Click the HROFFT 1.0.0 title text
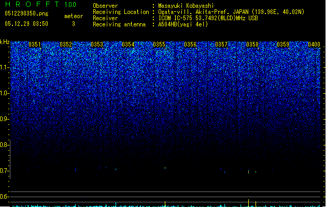The height and width of the screenshot is (207, 326). [x=40, y=4]
